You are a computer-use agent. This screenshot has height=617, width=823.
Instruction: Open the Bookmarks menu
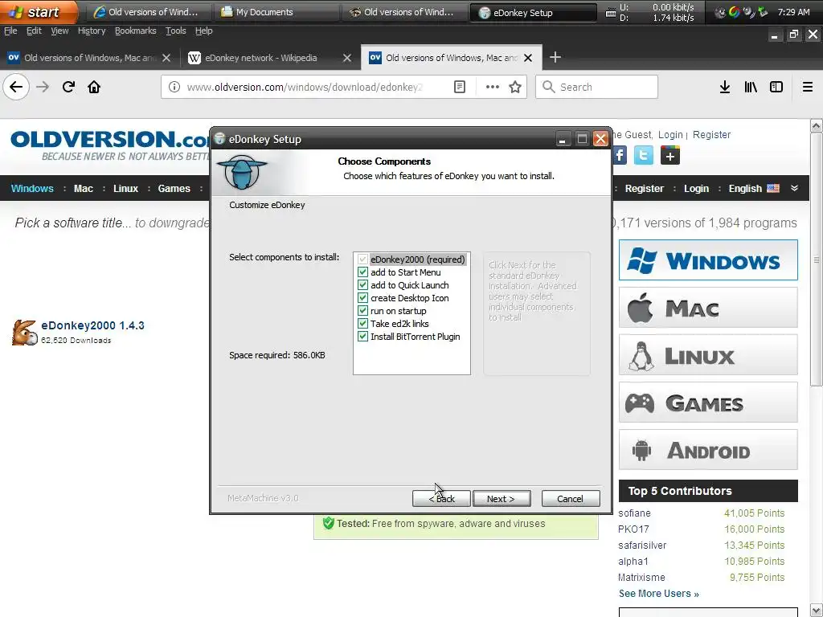pos(135,31)
